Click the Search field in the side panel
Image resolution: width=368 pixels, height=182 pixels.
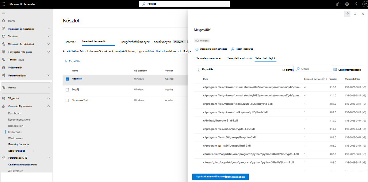313,69
